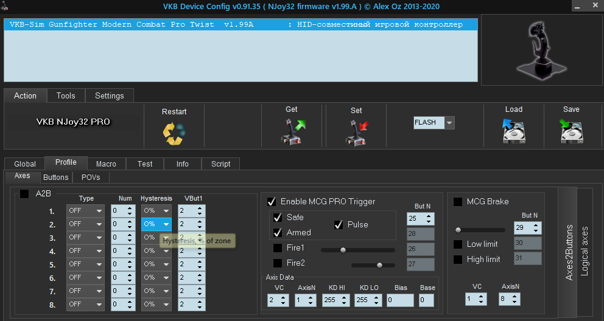
Task: Open Hysteresis dropdown for row 8
Action: 156,304
